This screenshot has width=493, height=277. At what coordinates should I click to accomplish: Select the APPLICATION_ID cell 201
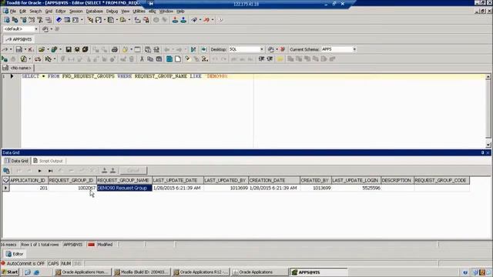(x=29, y=188)
